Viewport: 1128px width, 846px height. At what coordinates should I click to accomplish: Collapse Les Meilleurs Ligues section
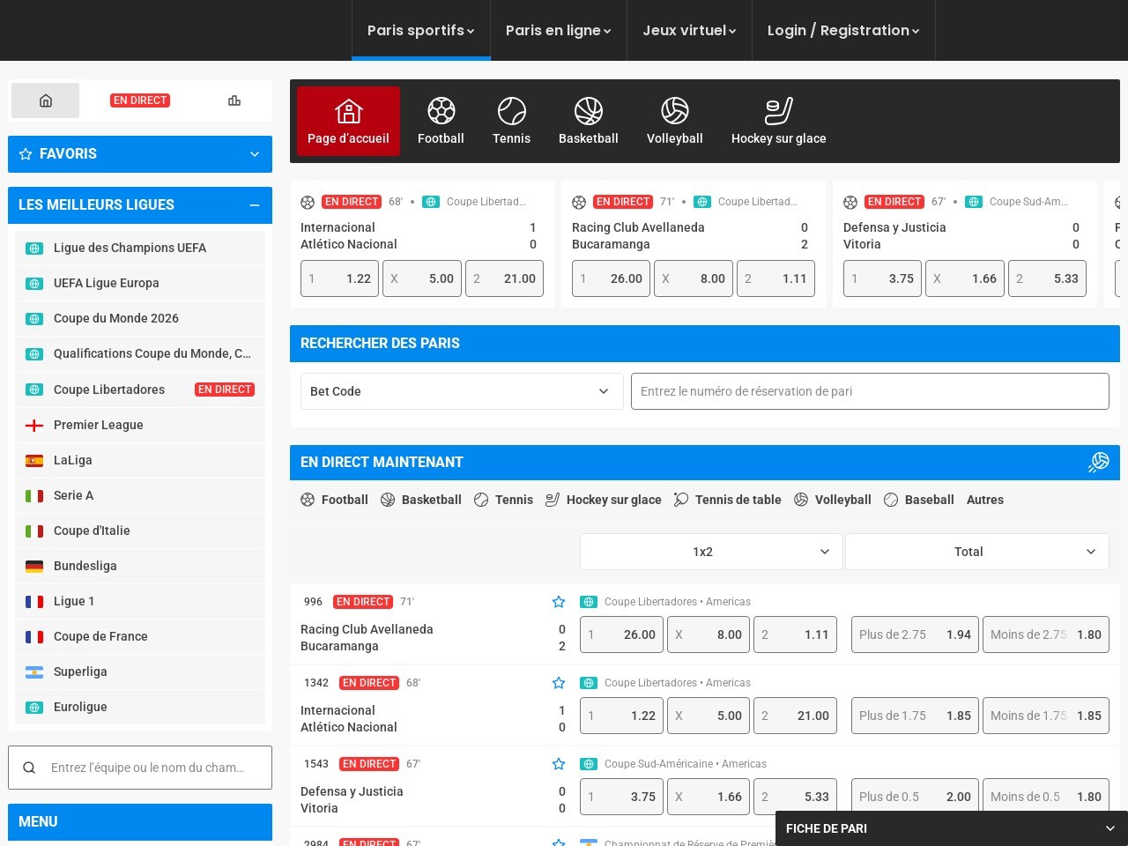(x=255, y=205)
